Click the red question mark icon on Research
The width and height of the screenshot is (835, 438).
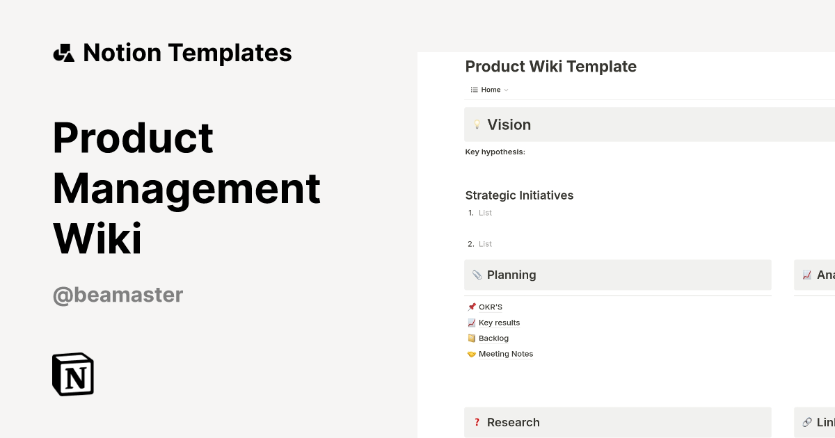477,422
